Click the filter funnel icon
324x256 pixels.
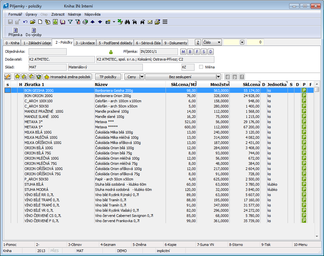70,22
